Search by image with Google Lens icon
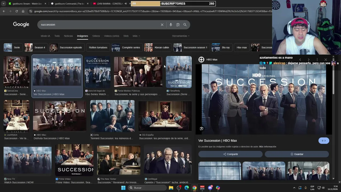This screenshot has height=192, width=341. tap(178, 25)
